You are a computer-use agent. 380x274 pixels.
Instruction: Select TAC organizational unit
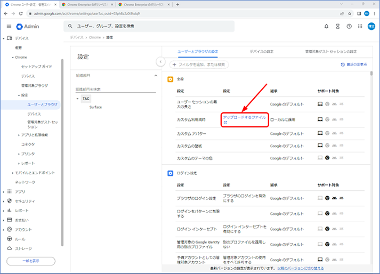(x=86, y=99)
